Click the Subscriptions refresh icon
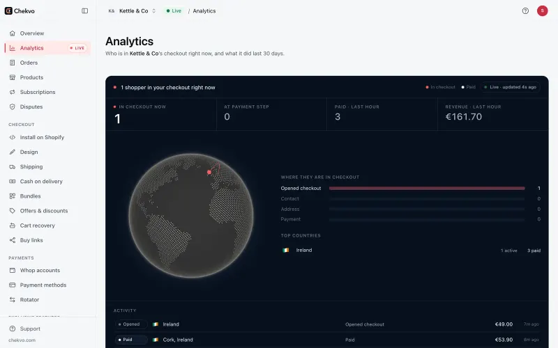558x348 pixels. 13,92
